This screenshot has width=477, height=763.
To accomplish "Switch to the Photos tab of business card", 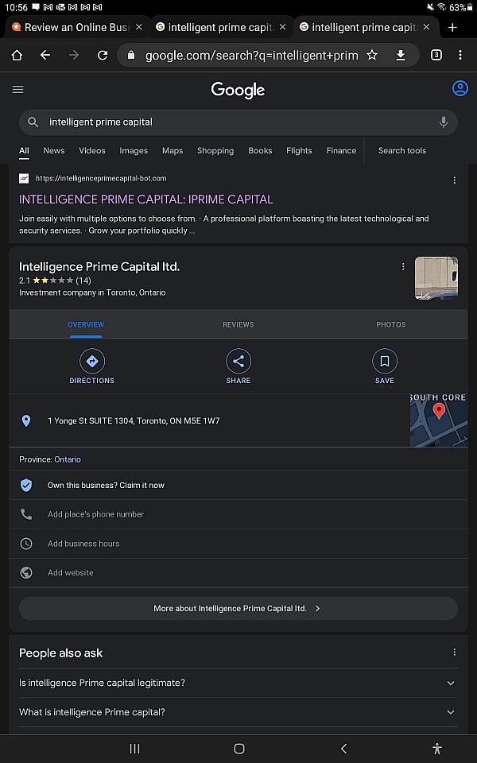I will coord(391,324).
